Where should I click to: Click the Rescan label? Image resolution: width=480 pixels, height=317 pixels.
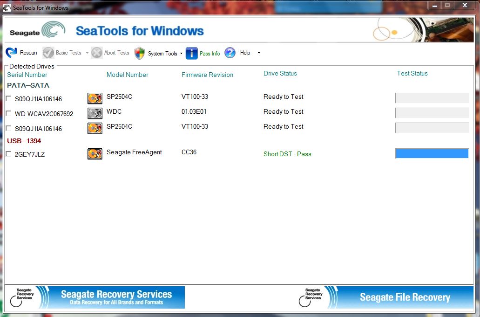tap(28, 53)
